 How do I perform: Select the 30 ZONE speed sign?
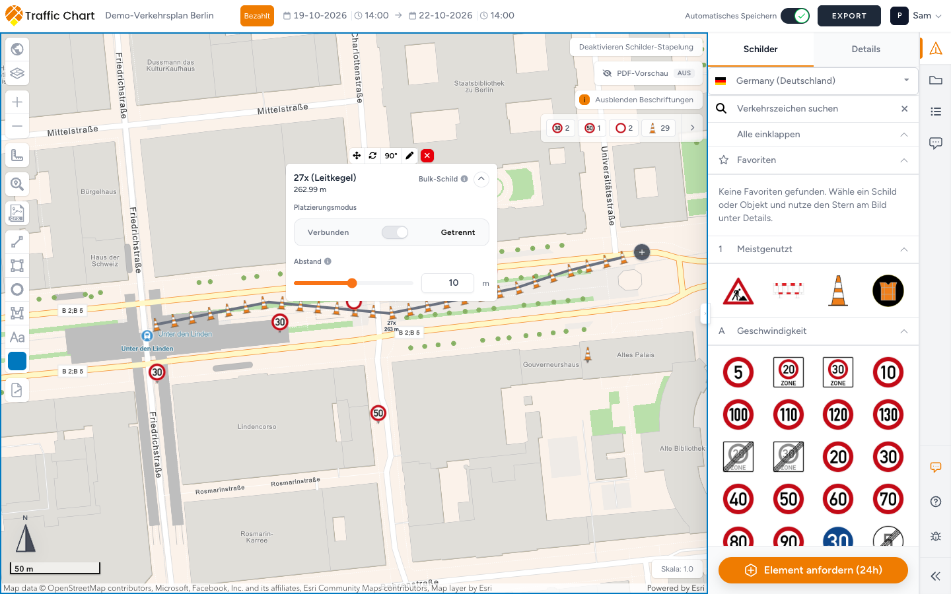pos(838,372)
